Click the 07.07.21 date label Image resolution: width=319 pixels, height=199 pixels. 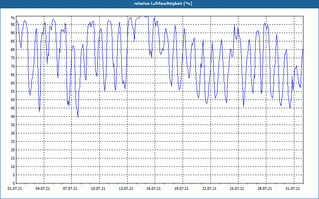pyautogui.click(x=70, y=189)
